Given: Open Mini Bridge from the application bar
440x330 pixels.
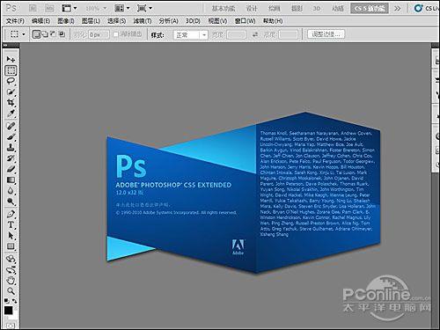Looking at the screenshot, I should click(49, 8).
